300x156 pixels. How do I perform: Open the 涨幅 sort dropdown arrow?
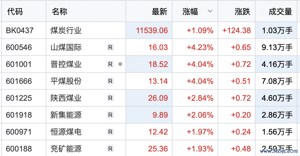(210, 11)
